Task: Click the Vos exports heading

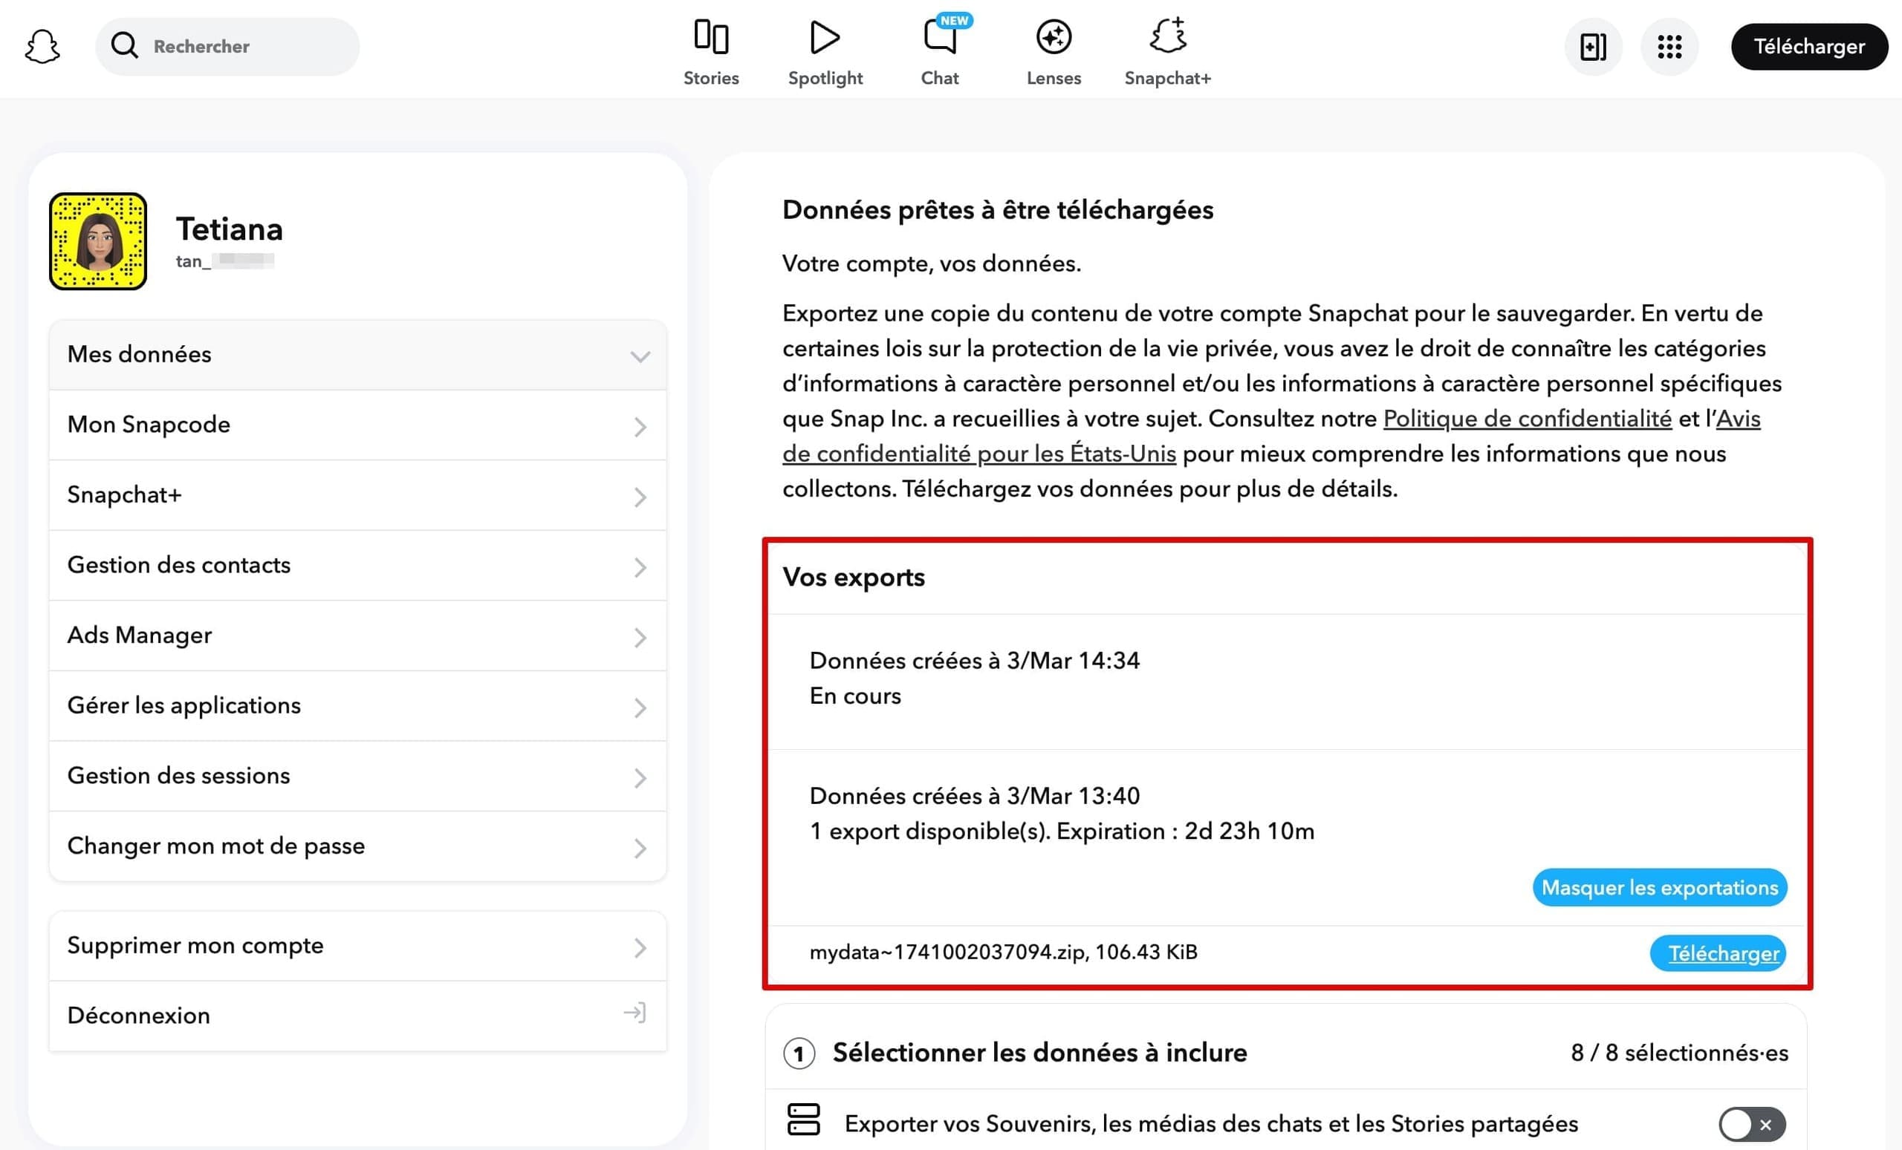Action: (x=854, y=578)
